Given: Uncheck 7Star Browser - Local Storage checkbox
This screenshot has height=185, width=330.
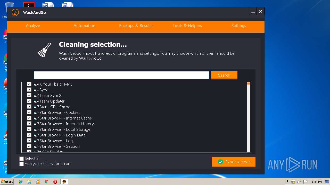Looking at the screenshot, I should pos(29,129).
